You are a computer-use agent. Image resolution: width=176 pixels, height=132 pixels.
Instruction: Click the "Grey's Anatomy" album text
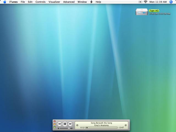pos(101,125)
